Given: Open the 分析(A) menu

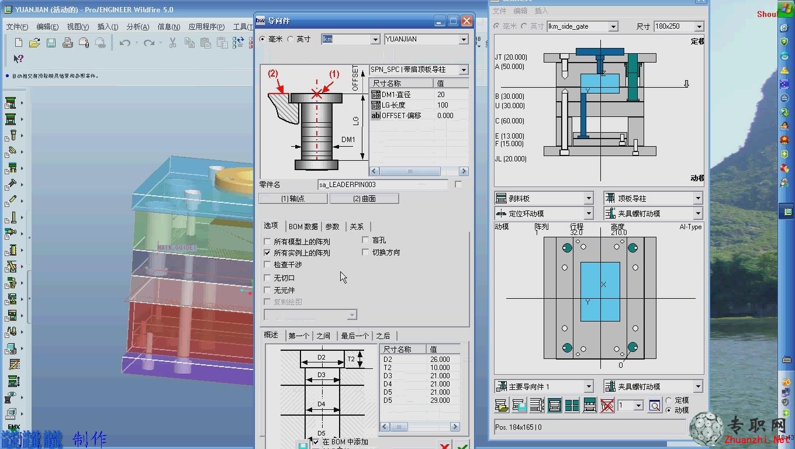Looking at the screenshot, I should (x=138, y=27).
